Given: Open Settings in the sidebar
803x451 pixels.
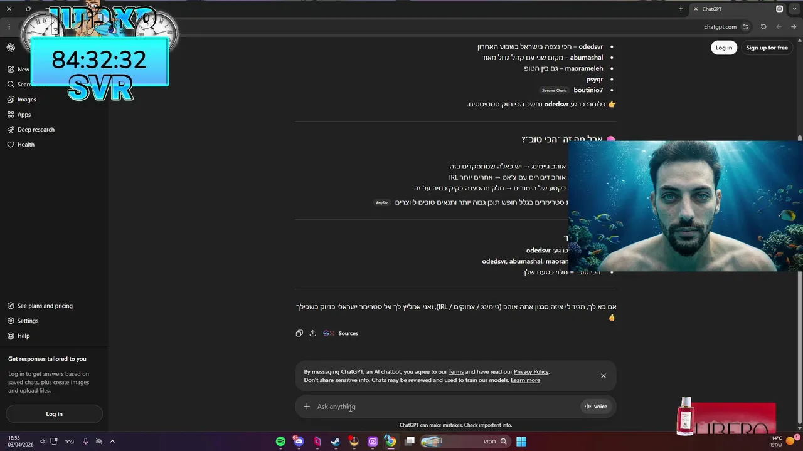Looking at the screenshot, I should coord(28,321).
